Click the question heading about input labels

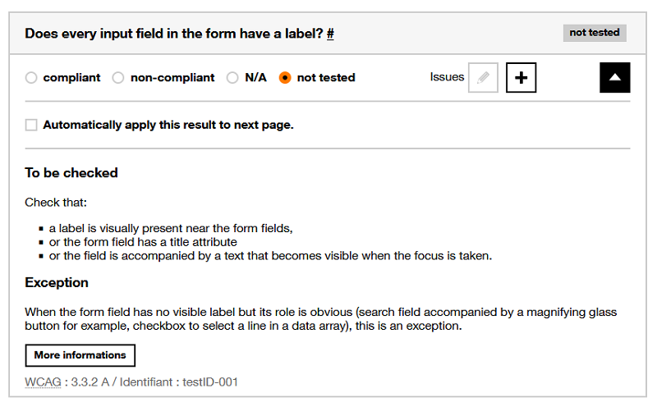click(173, 34)
